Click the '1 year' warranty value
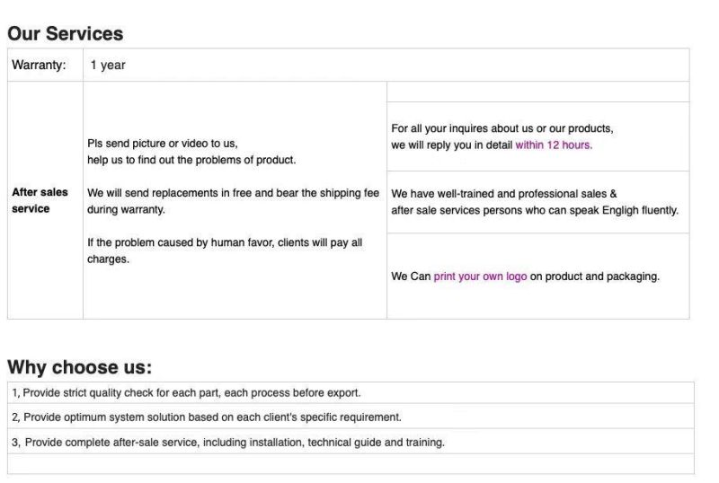Viewport: 719px width, 483px height. [x=108, y=65]
